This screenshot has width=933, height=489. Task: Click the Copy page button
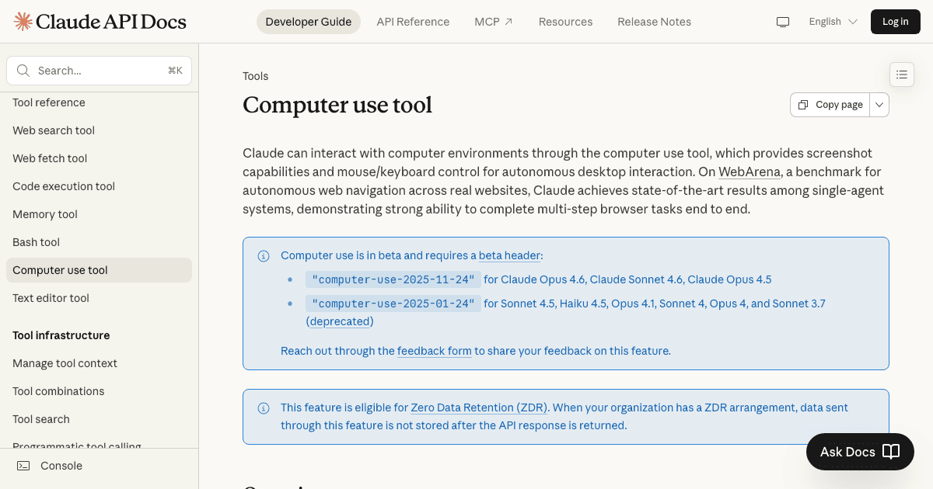tap(830, 105)
